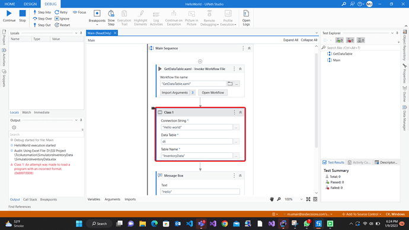
Task: Click Step Out in the debug ribbon
Action: click(41, 25)
